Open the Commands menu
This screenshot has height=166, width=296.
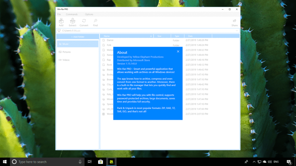tap(72, 14)
